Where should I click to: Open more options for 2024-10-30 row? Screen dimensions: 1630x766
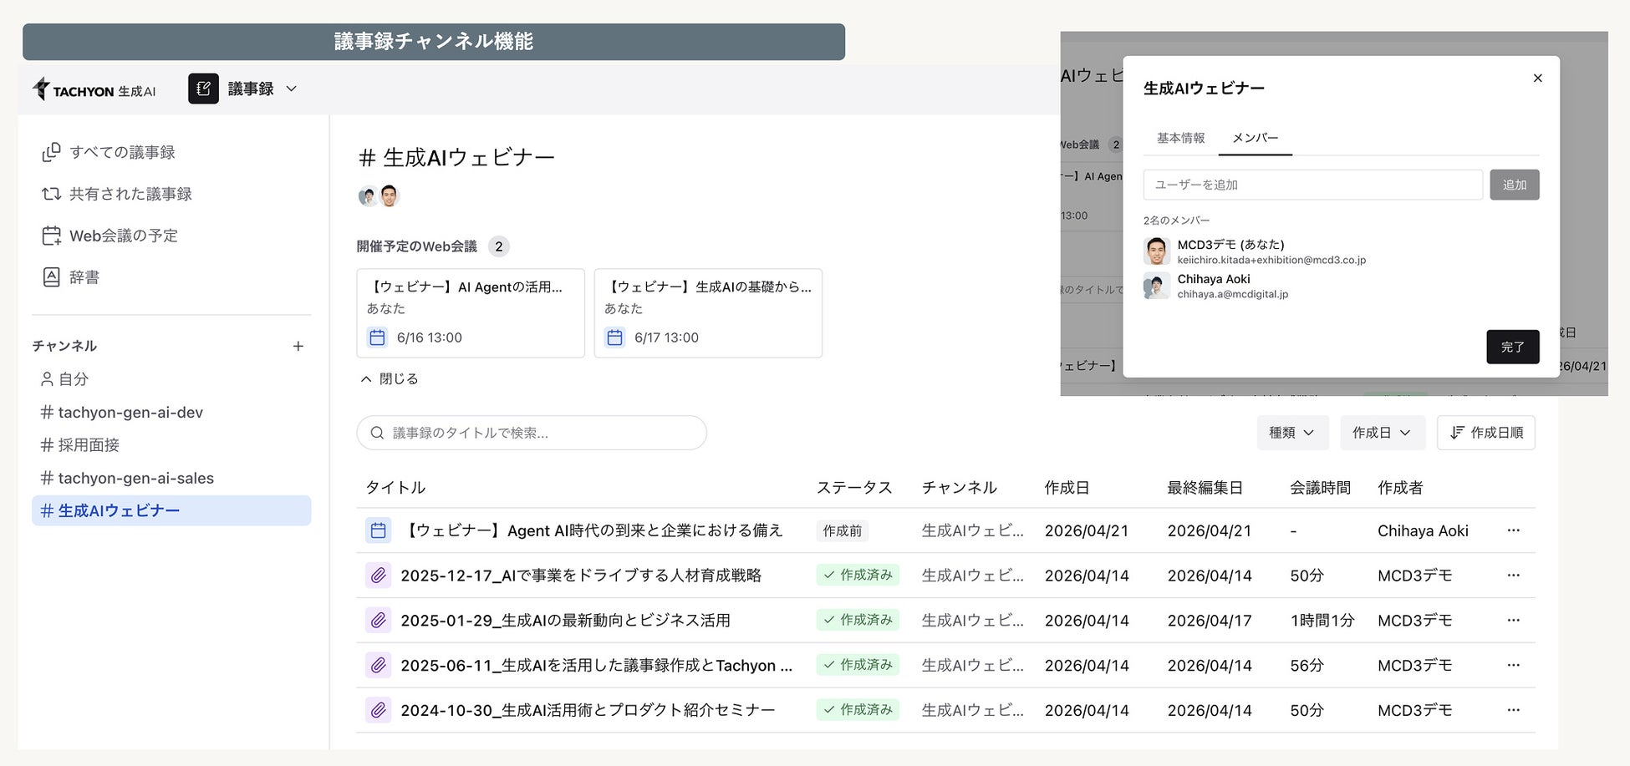(x=1514, y=710)
